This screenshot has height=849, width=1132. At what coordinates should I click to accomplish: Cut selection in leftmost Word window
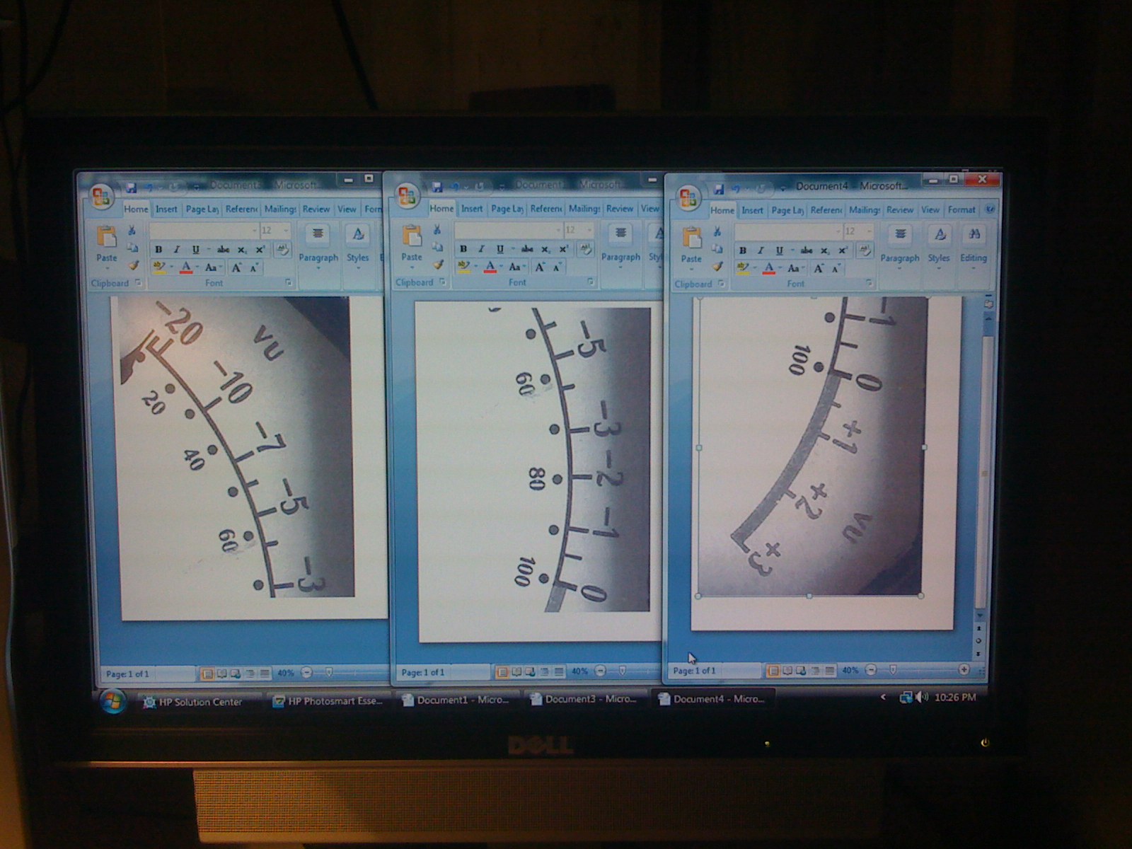tap(132, 231)
